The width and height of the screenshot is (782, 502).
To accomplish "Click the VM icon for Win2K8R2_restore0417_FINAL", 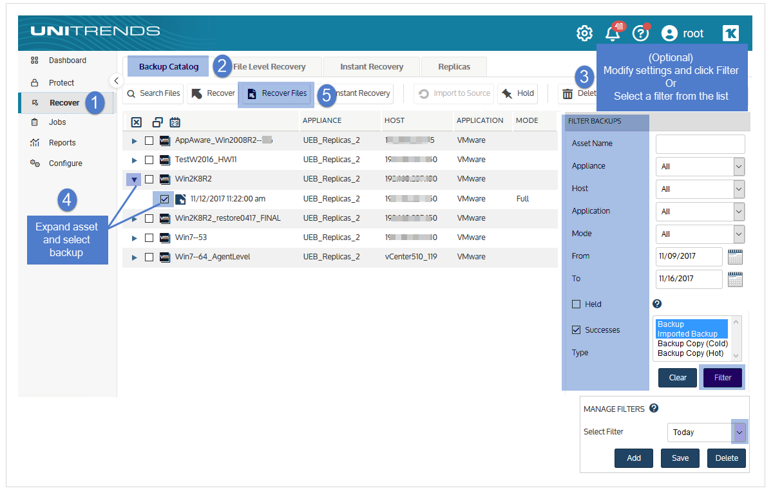I will 165,218.
